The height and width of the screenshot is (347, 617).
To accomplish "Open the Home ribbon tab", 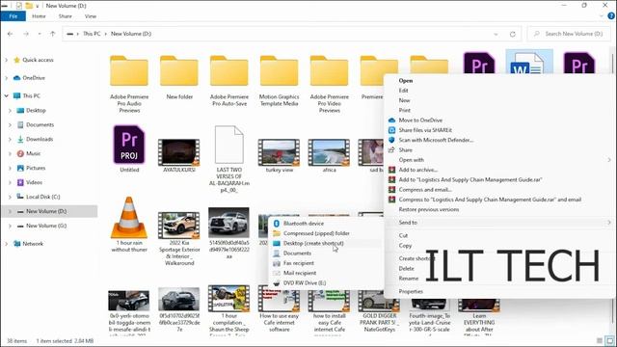I will pyautogui.click(x=39, y=16).
